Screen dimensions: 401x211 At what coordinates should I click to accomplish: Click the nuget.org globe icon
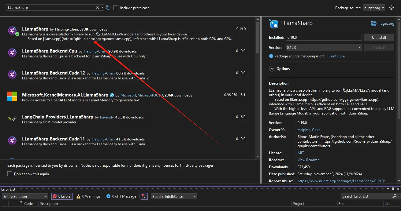(373, 24)
